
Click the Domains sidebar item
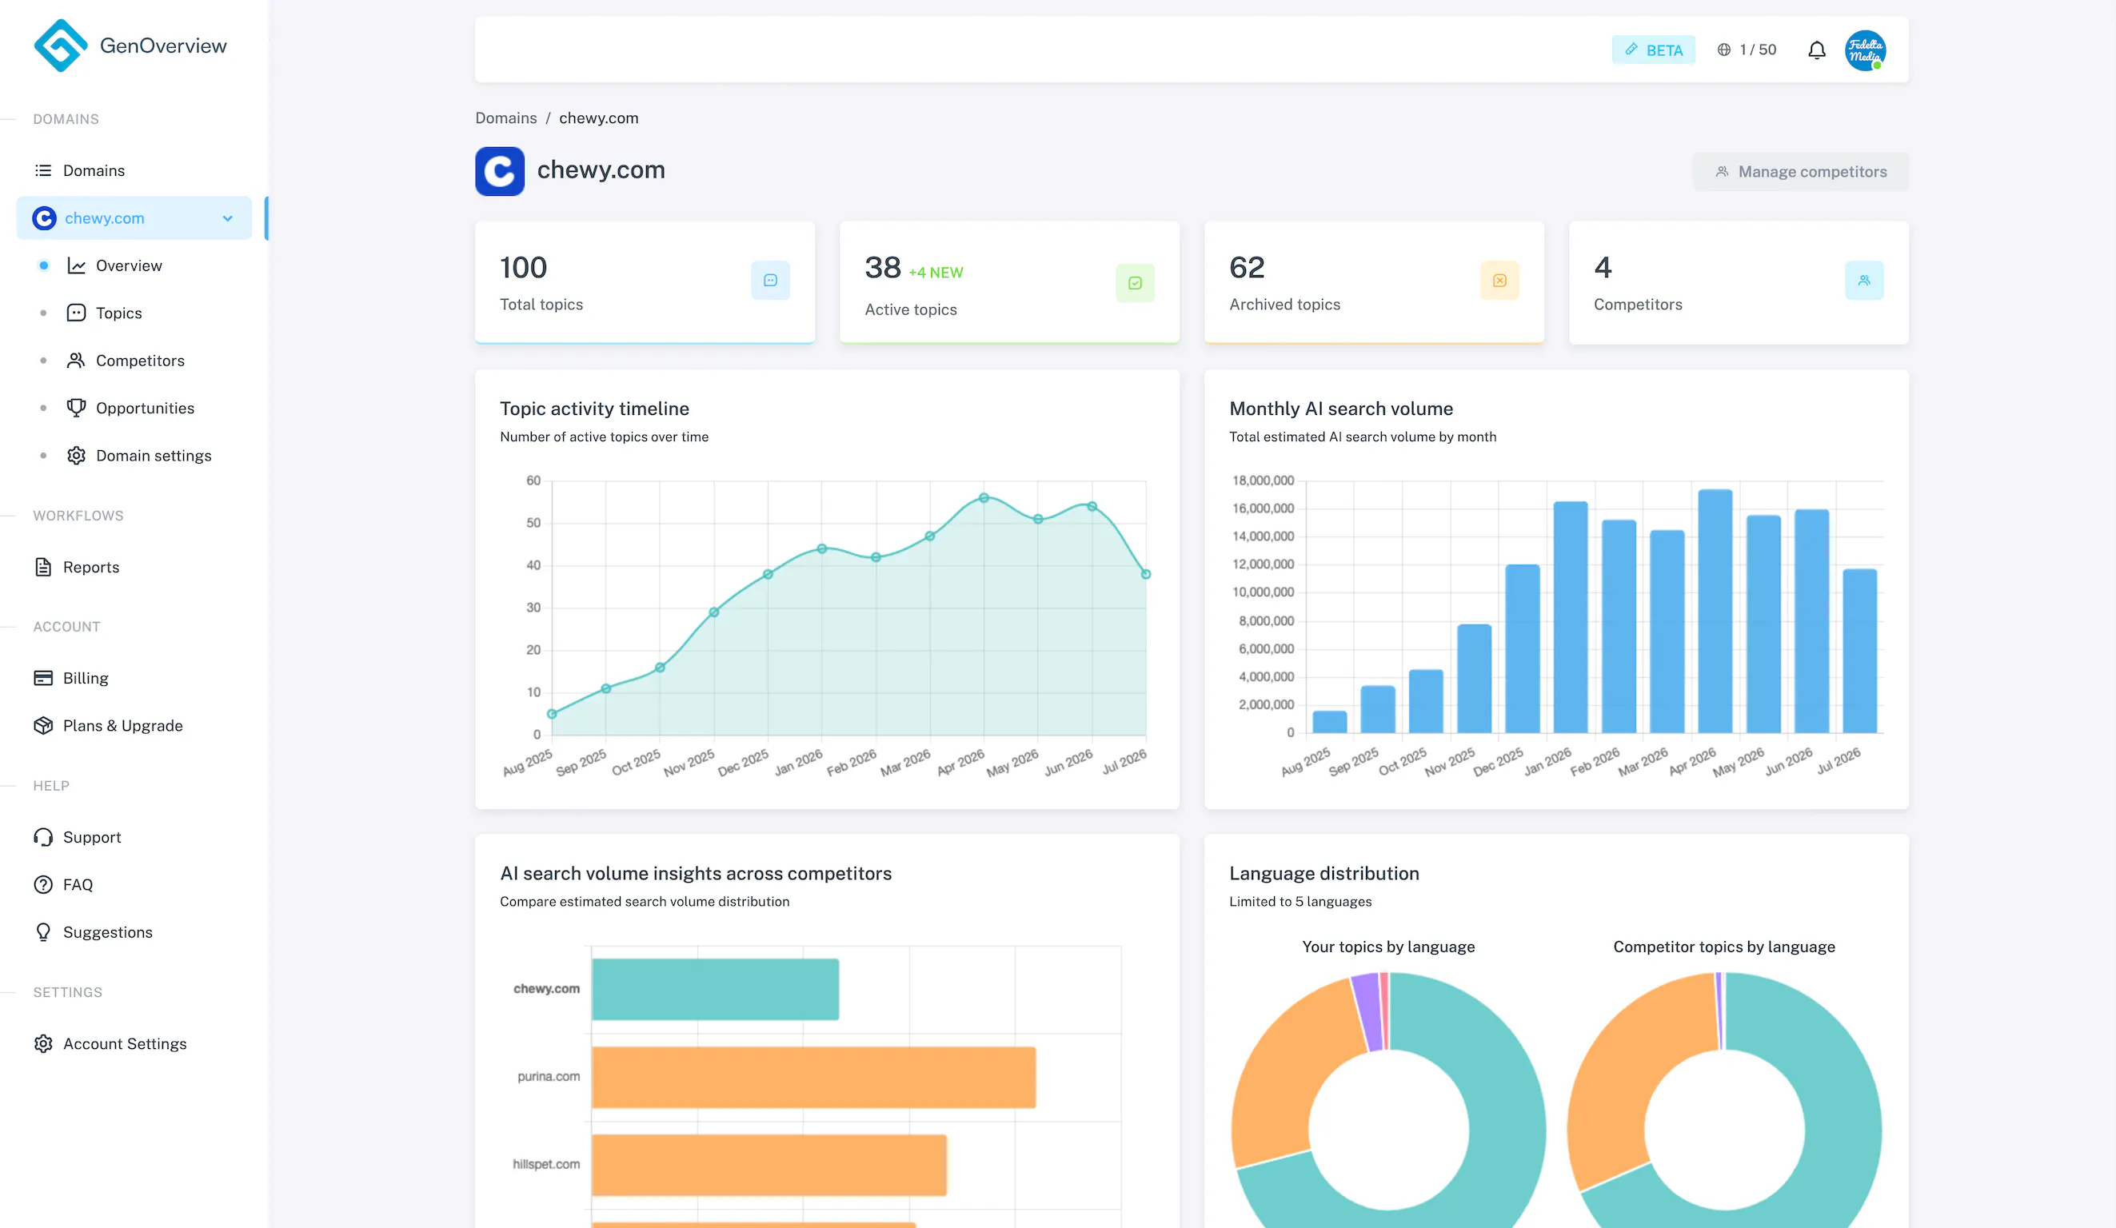click(x=94, y=170)
